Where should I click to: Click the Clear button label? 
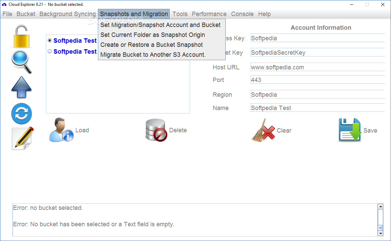click(284, 131)
